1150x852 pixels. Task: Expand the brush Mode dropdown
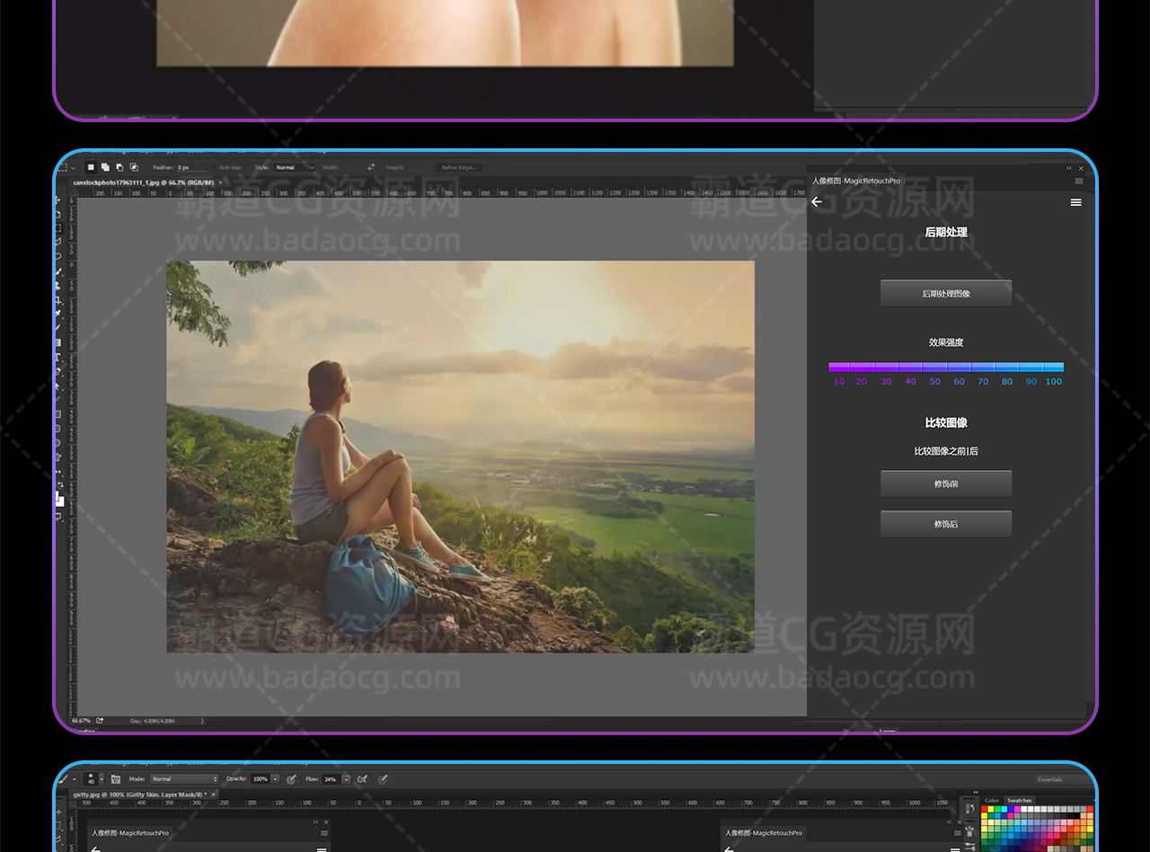coord(184,779)
